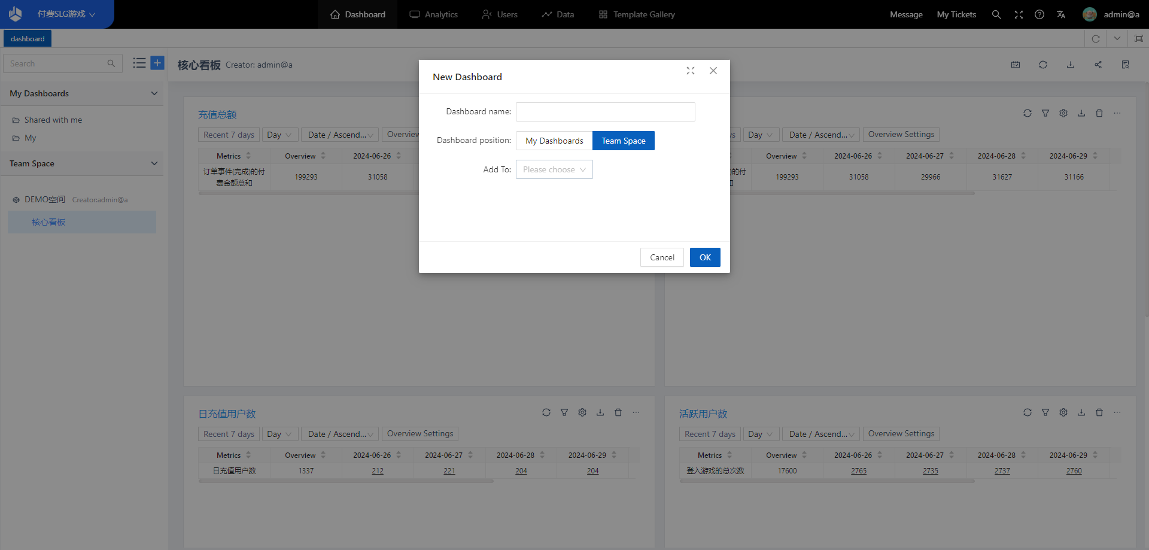1149x550 pixels.
Task: Click the search magnifier in top navigation
Action: point(996,14)
